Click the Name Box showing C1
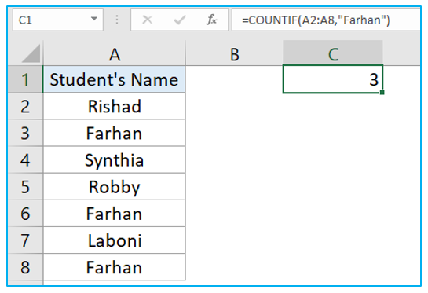Screen dimensions: 428x293 pyautogui.click(x=57, y=20)
